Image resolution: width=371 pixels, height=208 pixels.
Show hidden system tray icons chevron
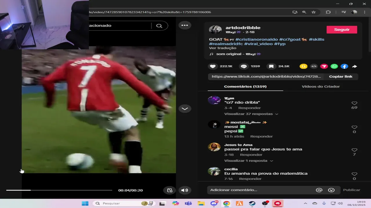(x=305, y=203)
